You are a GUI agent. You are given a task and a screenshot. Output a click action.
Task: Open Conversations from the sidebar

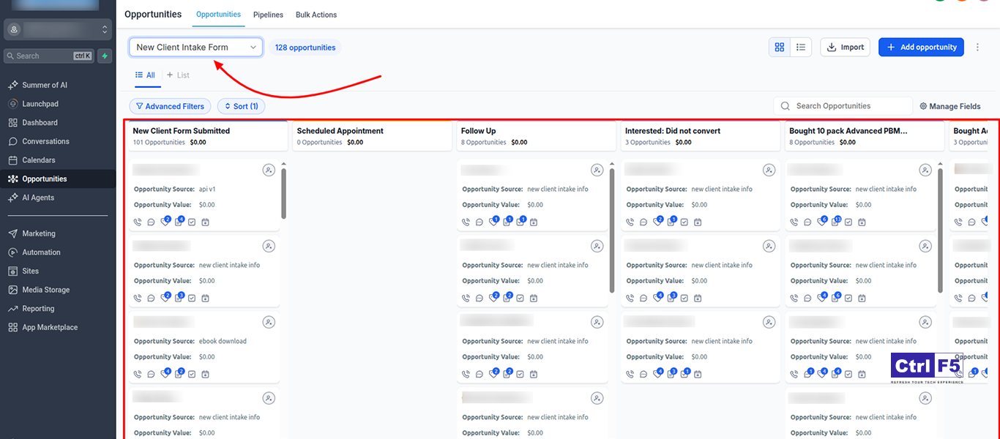click(x=45, y=141)
